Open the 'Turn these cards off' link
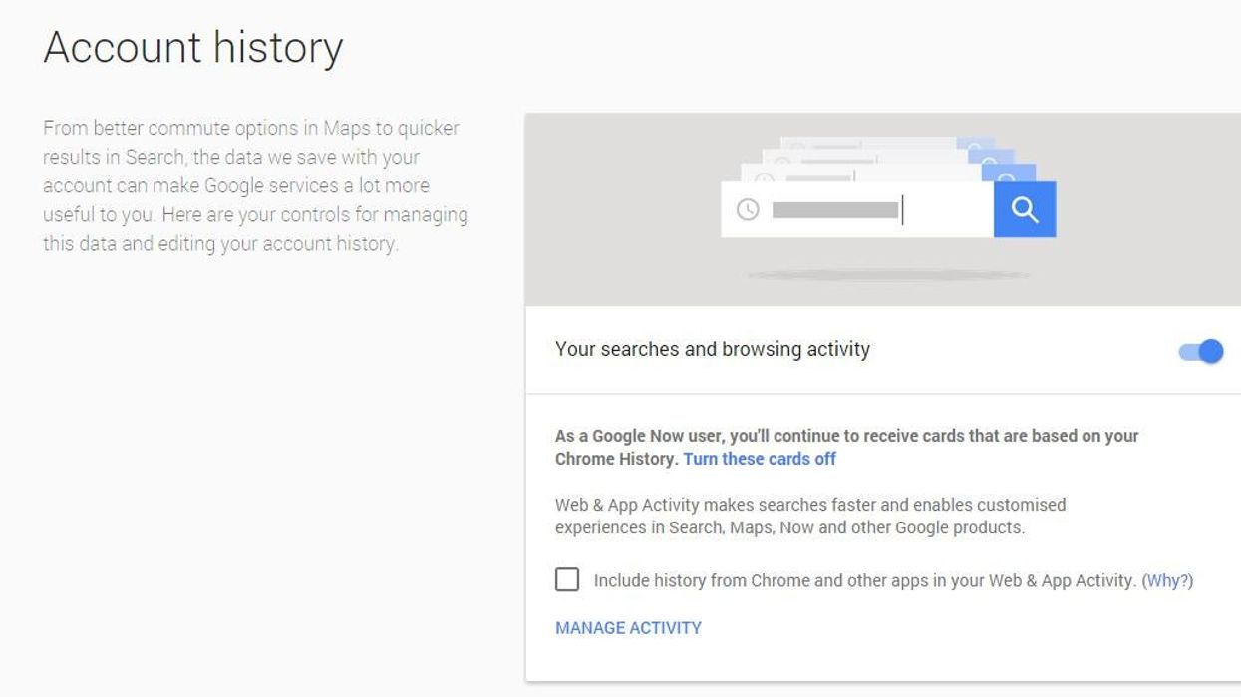The image size is (1241, 697). pyautogui.click(x=760, y=459)
